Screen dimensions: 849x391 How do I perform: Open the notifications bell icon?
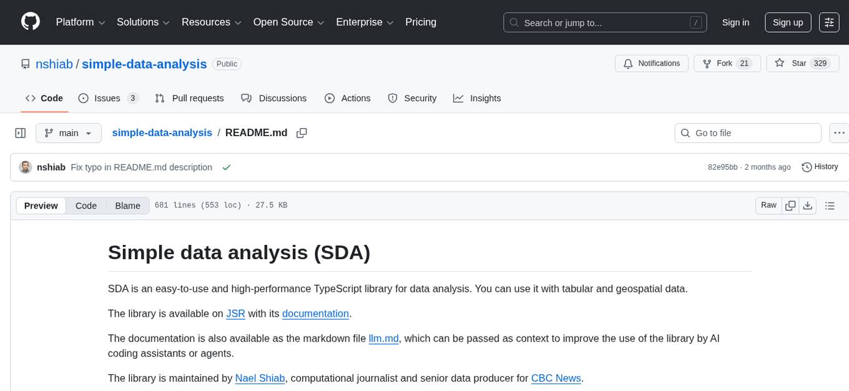point(627,63)
